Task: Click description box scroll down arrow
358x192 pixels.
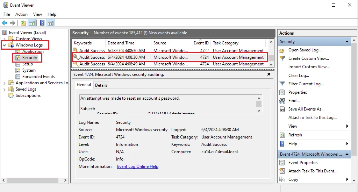Action: pyautogui.click(x=259, y=111)
